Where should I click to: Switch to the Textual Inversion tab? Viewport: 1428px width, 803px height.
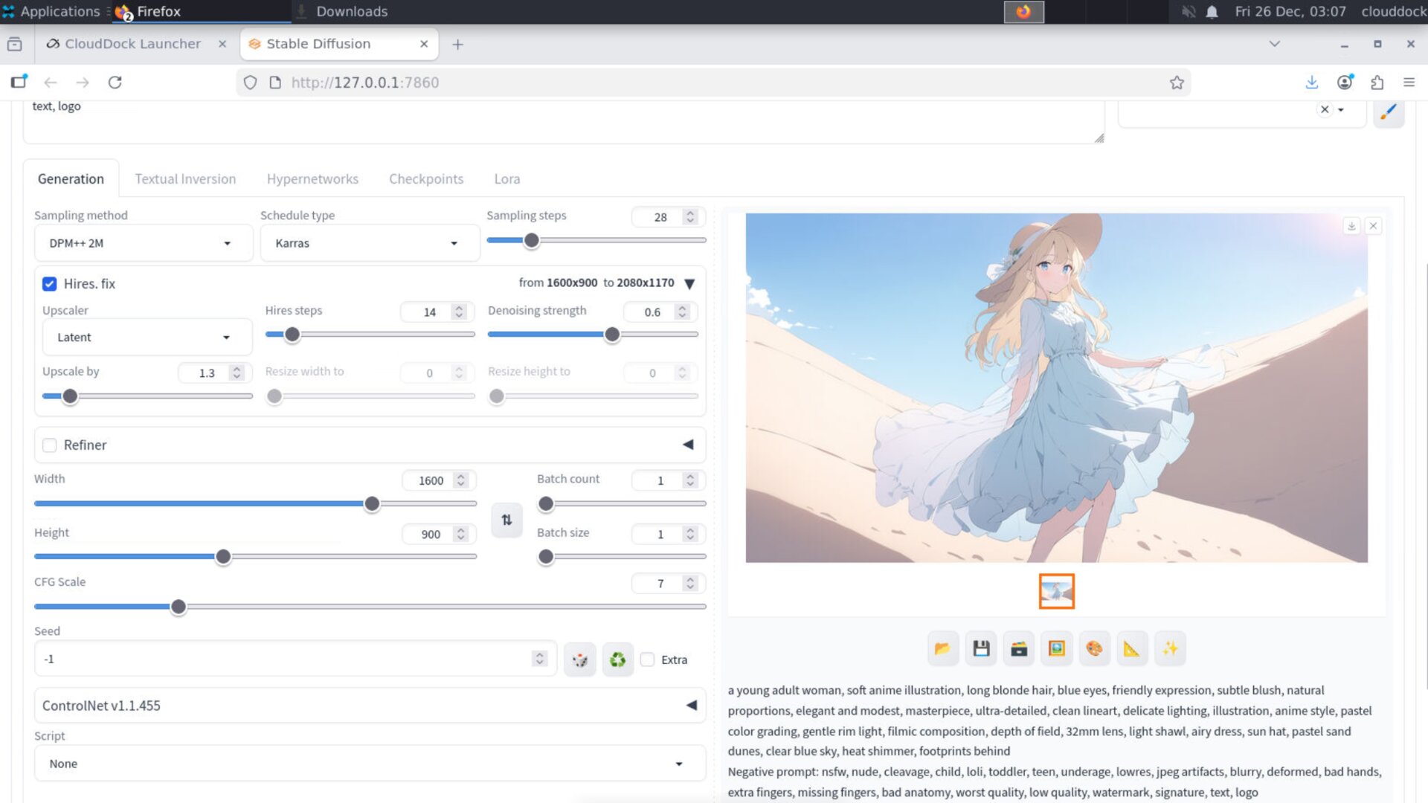pyautogui.click(x=185, y=178)
